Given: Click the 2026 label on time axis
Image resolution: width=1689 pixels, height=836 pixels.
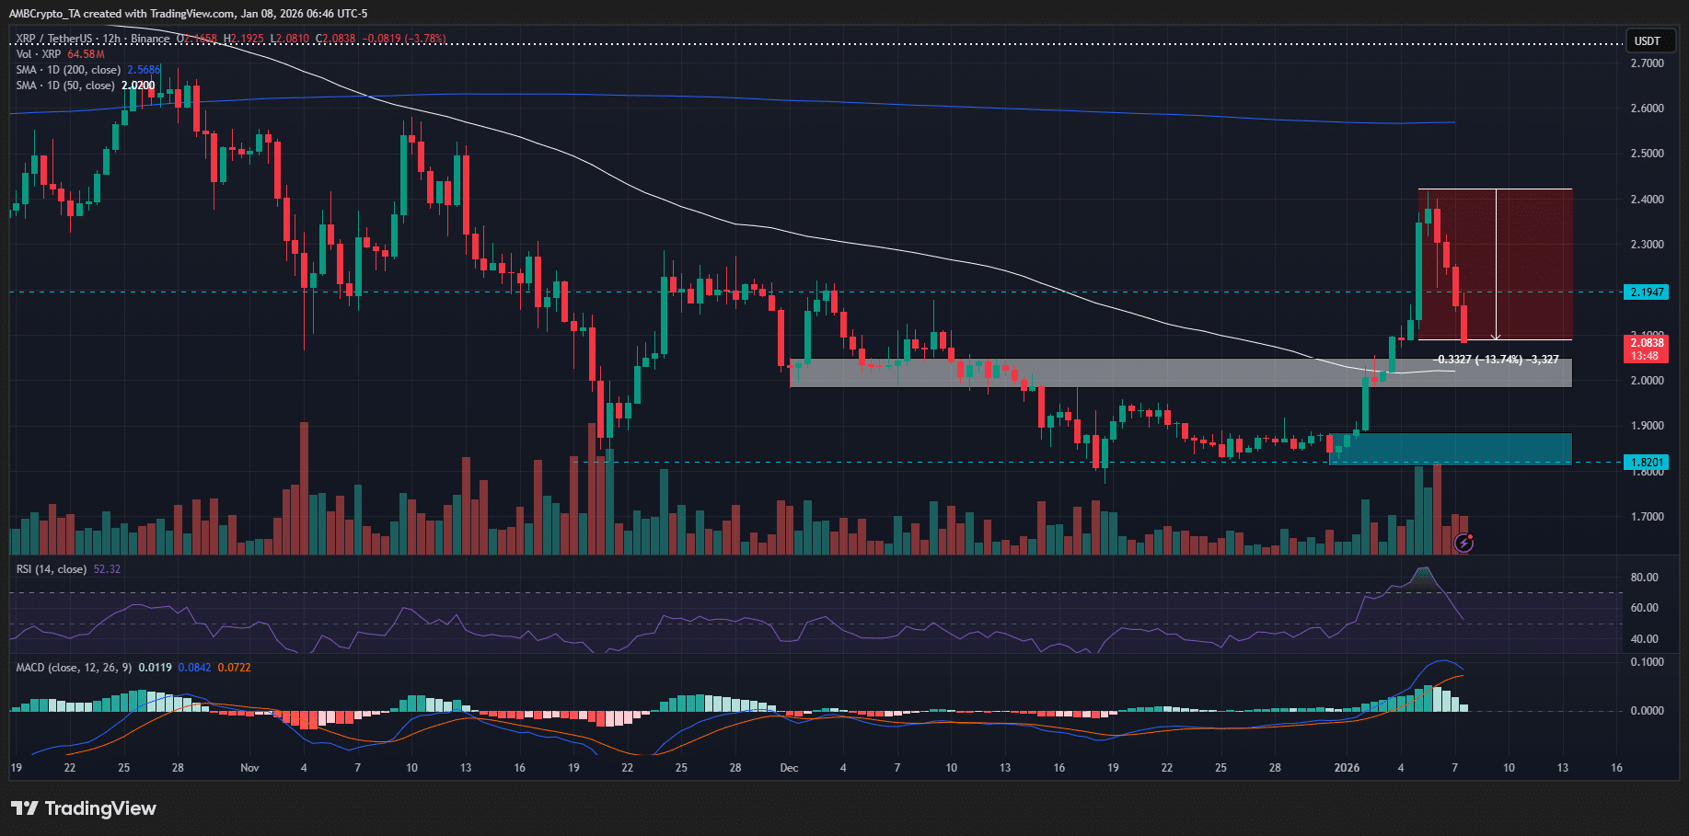Looking at the screenshot, I should pos(1347,768).
